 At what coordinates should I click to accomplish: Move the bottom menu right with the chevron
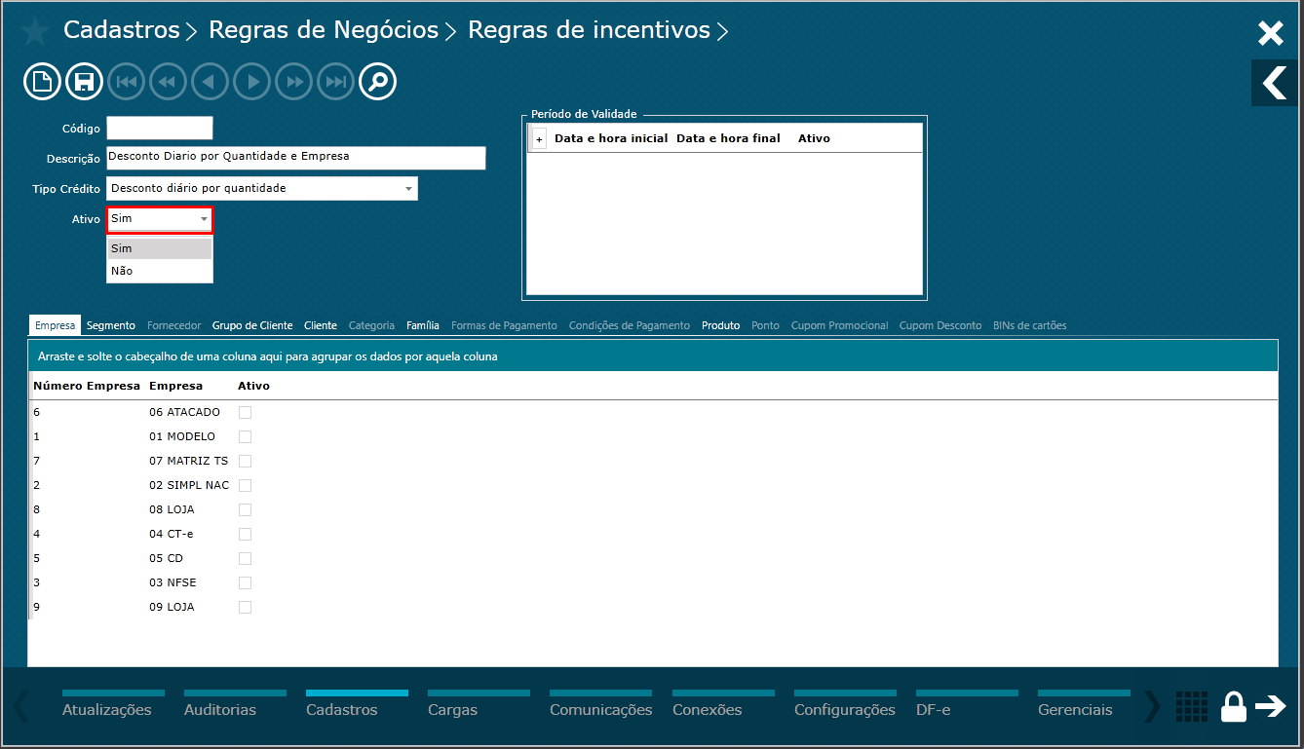point(1152,707)
